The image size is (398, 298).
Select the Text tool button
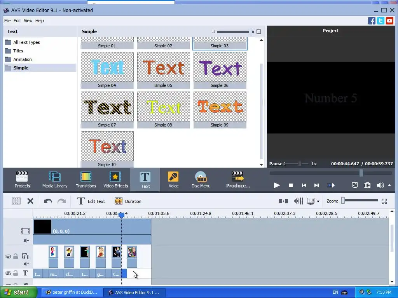(x=145, y=180)
